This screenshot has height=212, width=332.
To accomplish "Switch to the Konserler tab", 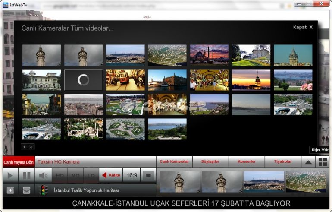I will coord(247,162).
